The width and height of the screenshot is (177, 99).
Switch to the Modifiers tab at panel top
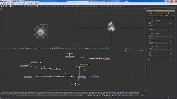(x=173, y=9)
